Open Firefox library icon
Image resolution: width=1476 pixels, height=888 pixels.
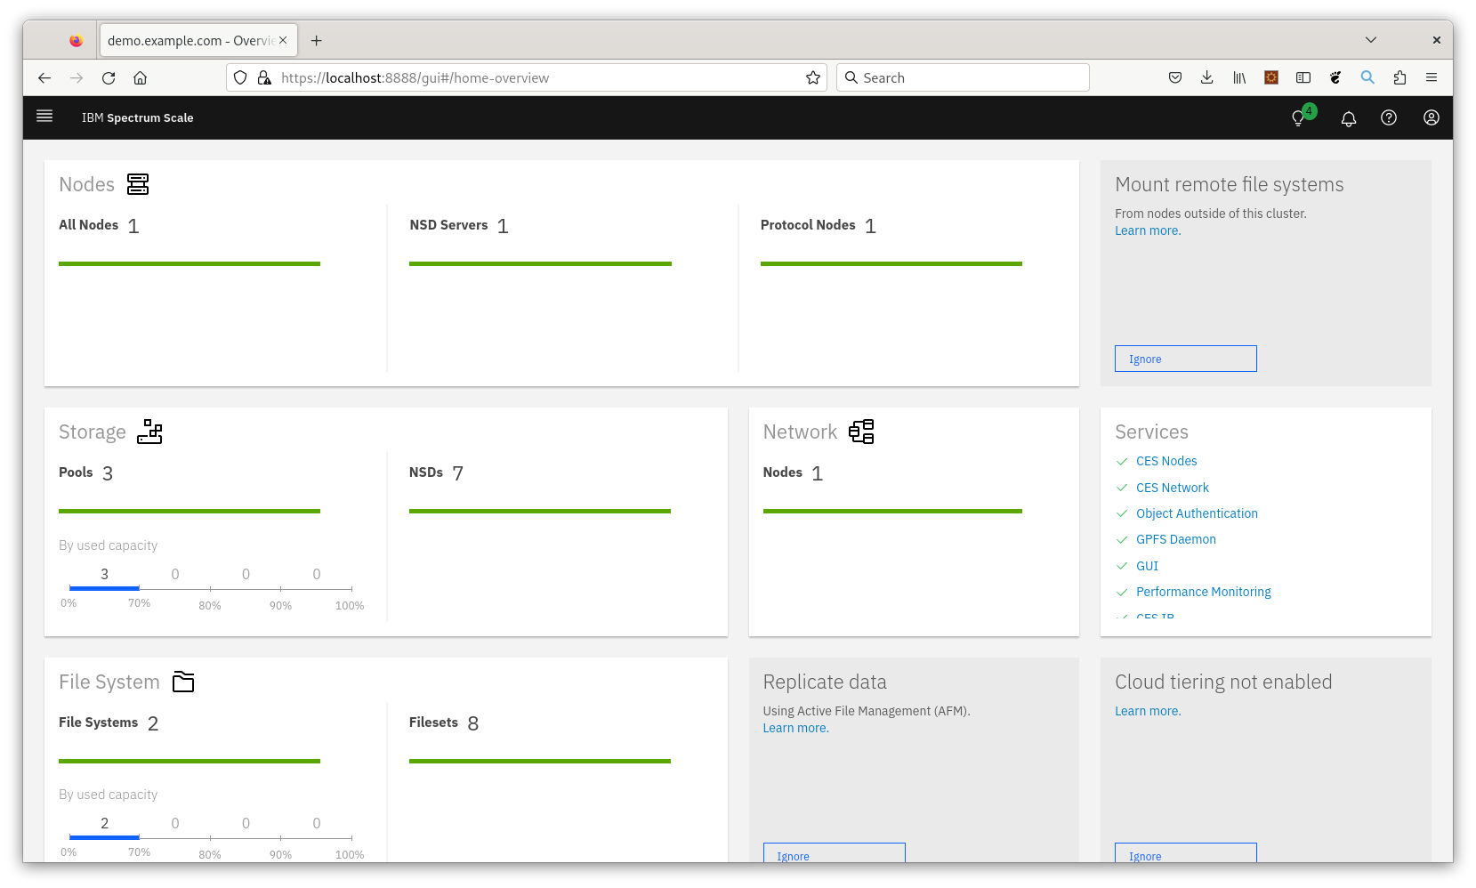pos(1239,78)
